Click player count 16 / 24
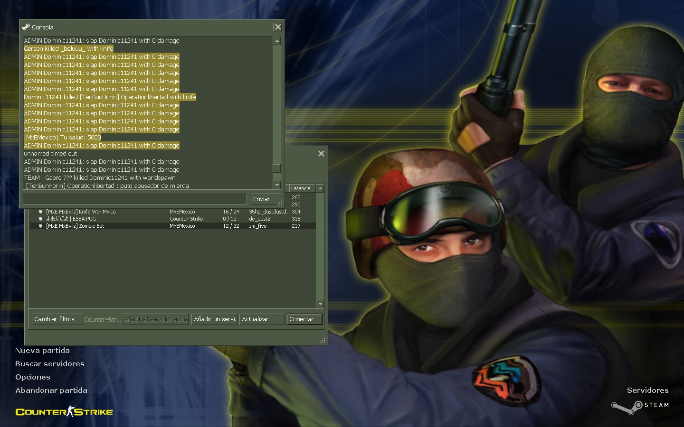The height and width of the screenshot is (427, 684). (x=231, y=212)
